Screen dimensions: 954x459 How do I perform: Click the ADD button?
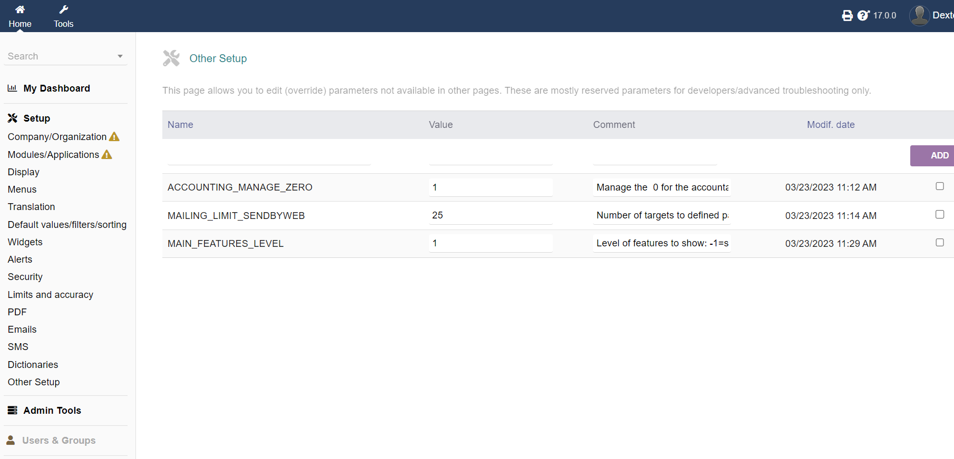[x=932, y=156]
